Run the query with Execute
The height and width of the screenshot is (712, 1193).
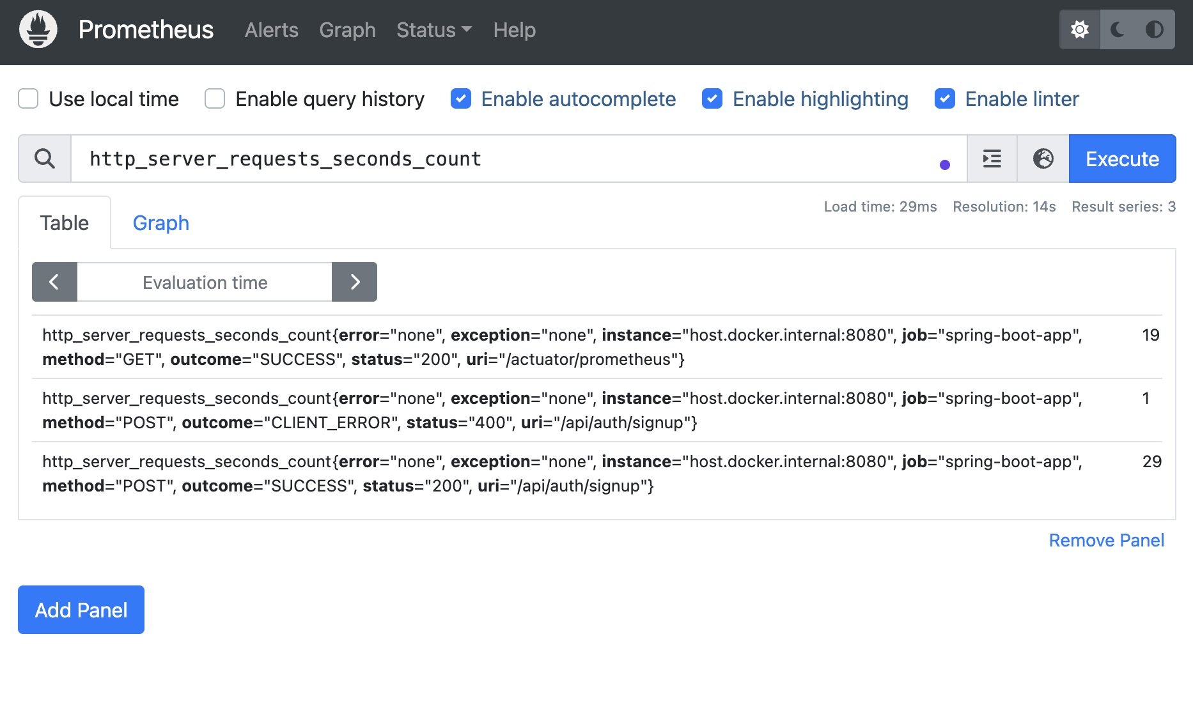(x=1123, y=159)
